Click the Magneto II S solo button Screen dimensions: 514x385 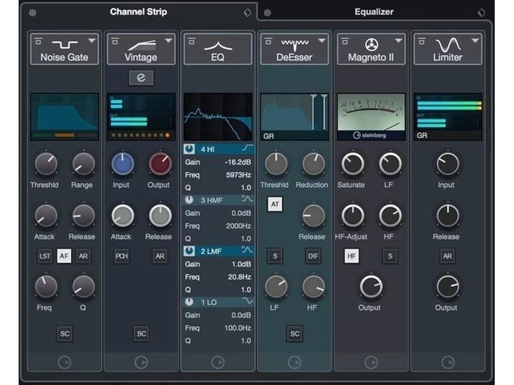390,256
